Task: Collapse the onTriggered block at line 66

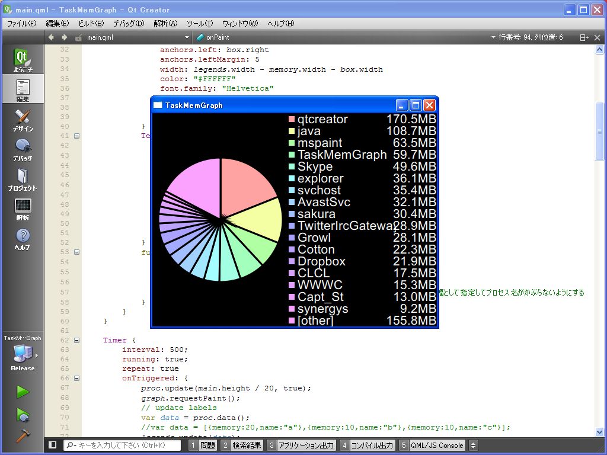Action: point(76,378)
